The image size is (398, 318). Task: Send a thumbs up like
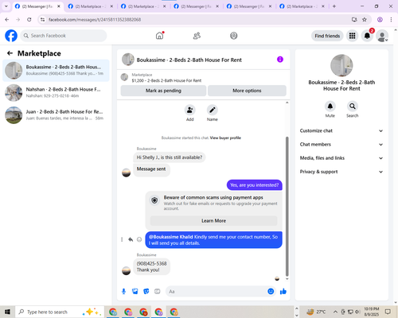283,292
